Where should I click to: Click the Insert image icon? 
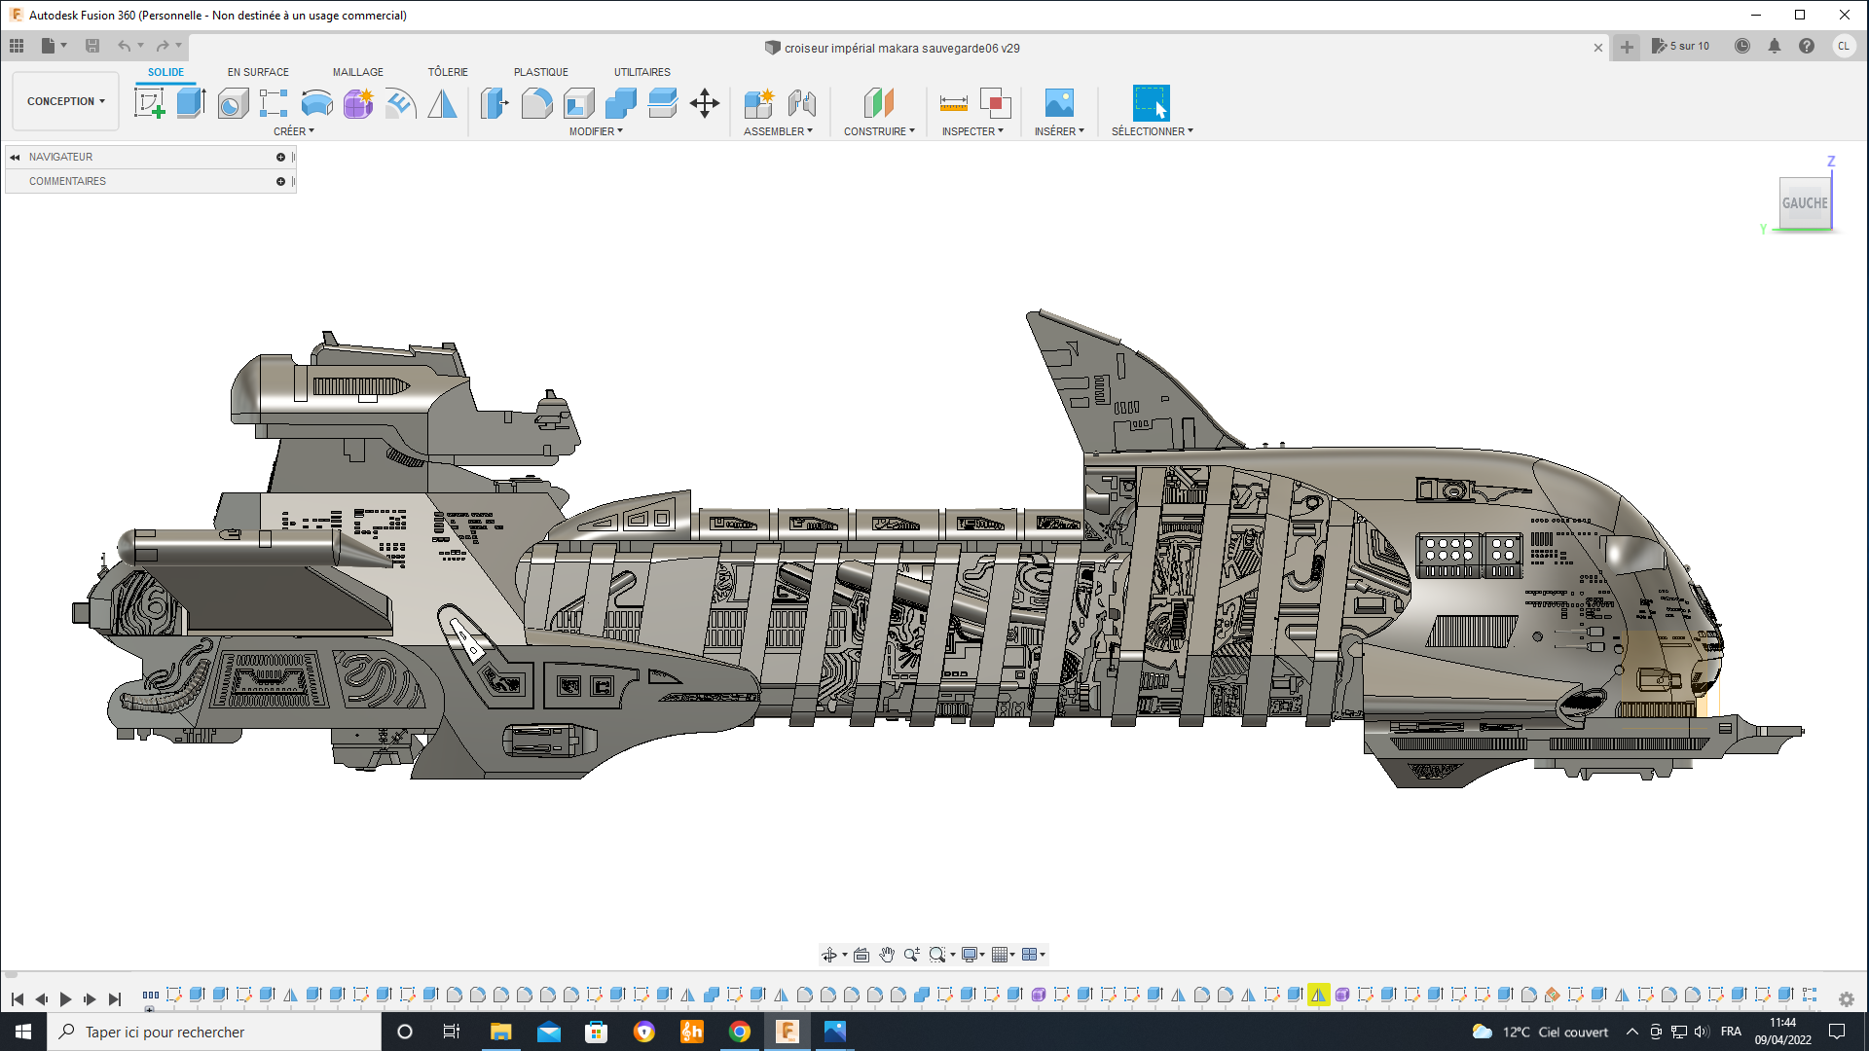click(1058, 103)
